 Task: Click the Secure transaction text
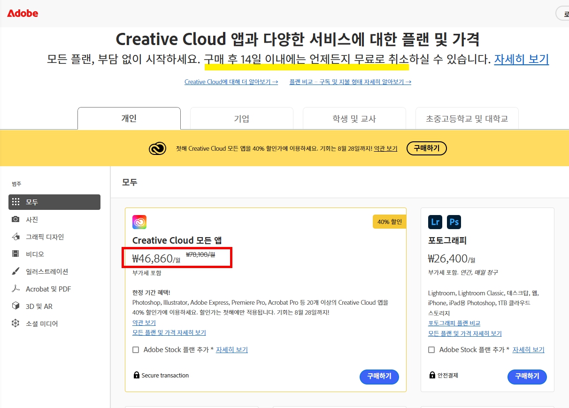[165, 376]
